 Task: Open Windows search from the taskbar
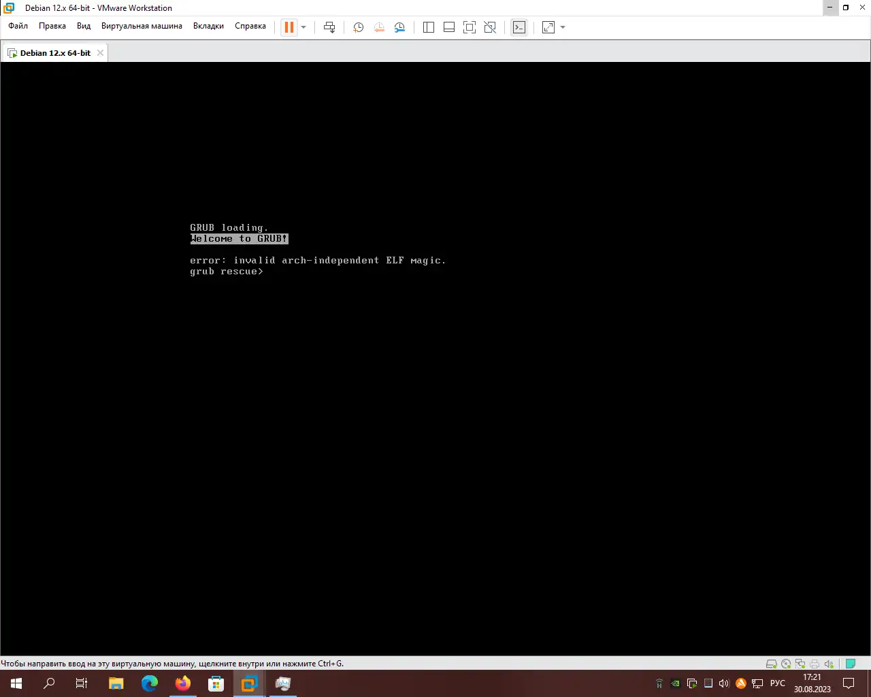coord(49,683)
